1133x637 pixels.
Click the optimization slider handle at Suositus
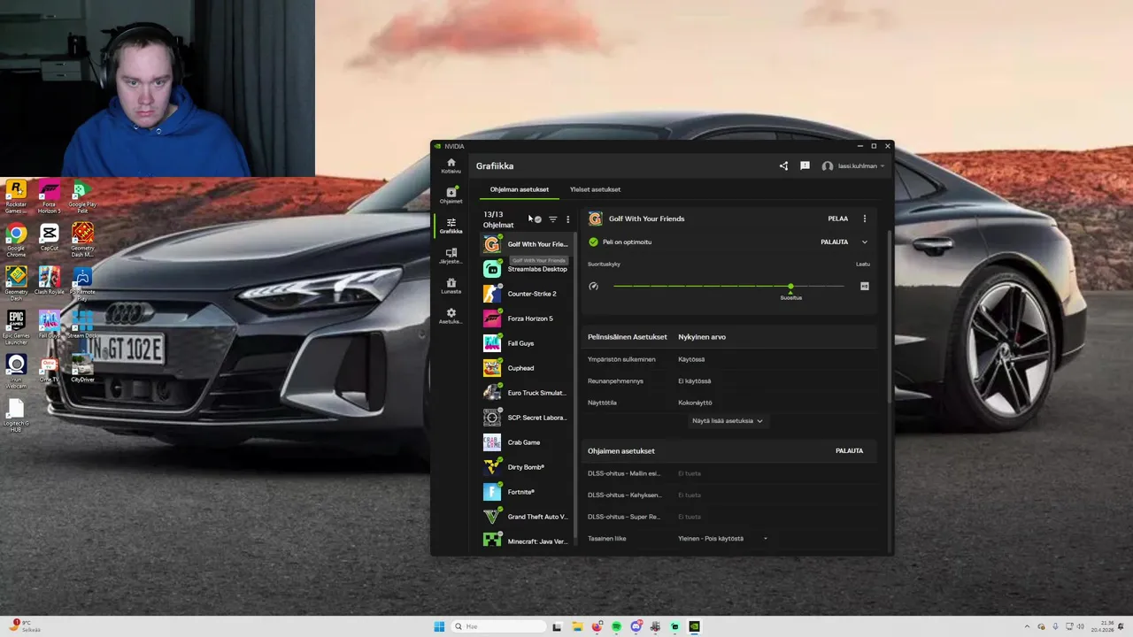pos(790,287)
